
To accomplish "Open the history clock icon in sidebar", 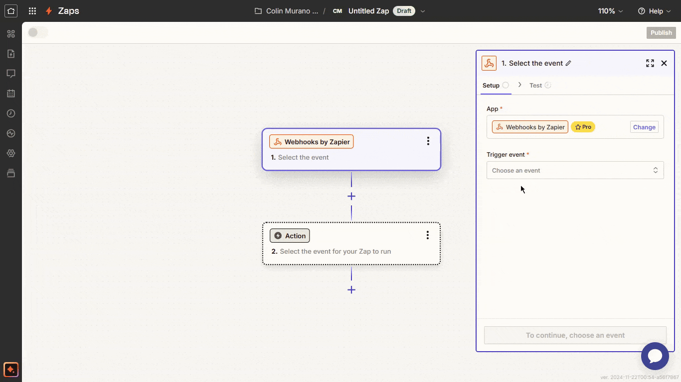I will coord(11,113).
